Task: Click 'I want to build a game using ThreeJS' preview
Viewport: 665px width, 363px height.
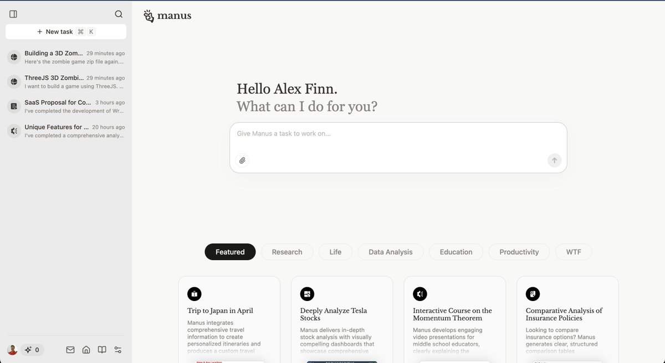Action: (74, 86)
